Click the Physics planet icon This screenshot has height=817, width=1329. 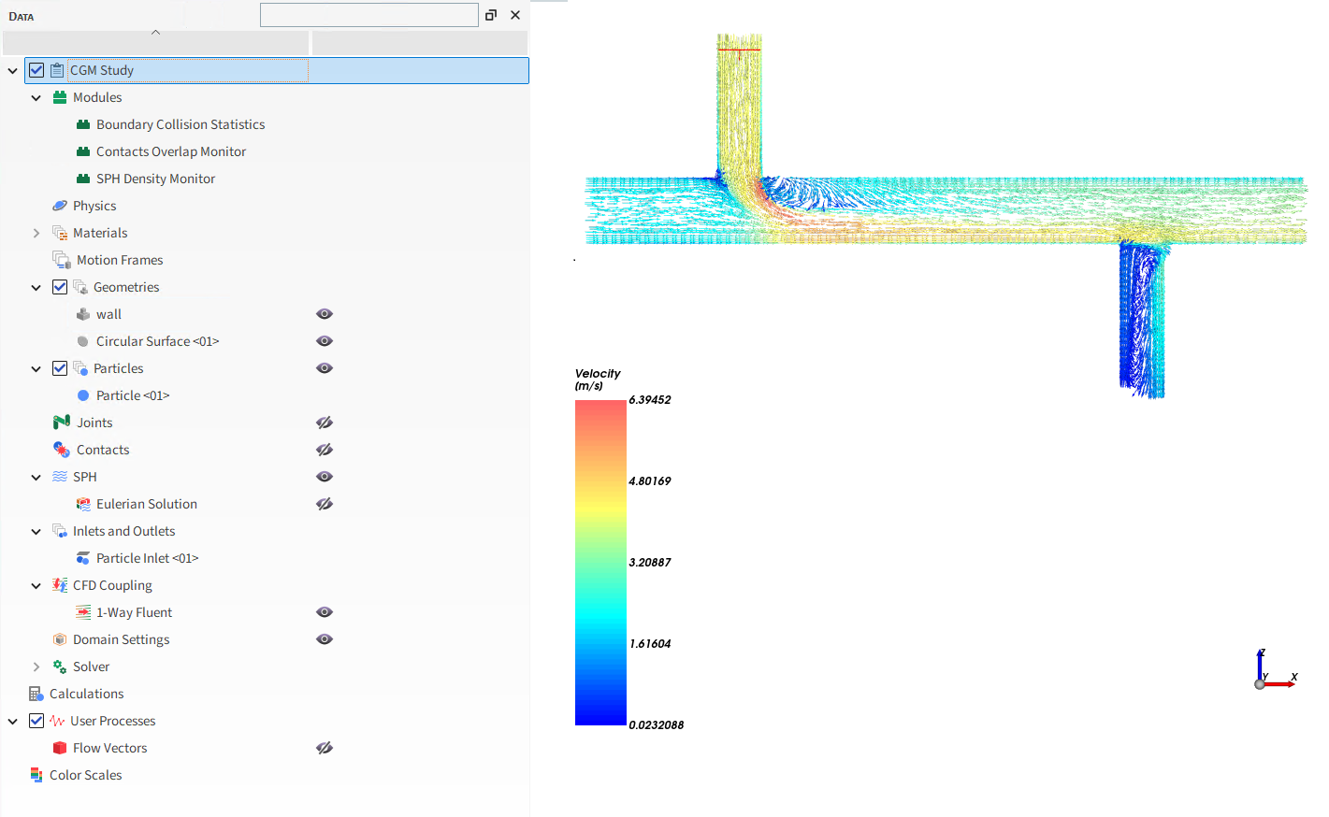point(60,206)
